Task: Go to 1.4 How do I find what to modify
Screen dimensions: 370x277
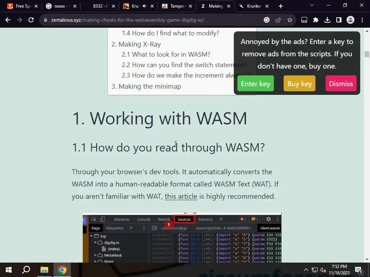Action: pyautogui.click(x=171, y=33)
